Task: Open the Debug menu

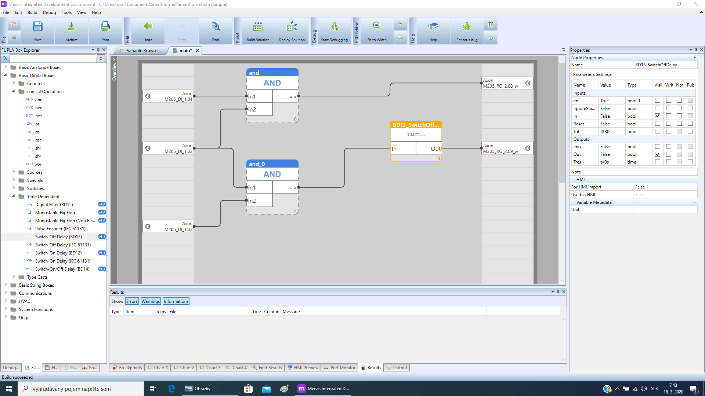Action: pos(49,12)
